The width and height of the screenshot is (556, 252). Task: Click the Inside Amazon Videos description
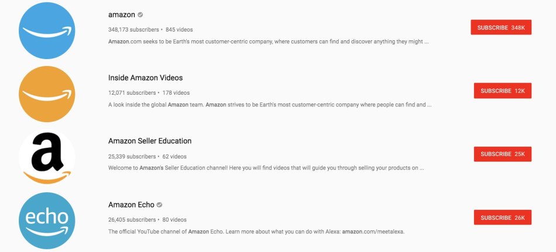click(270, 105)
